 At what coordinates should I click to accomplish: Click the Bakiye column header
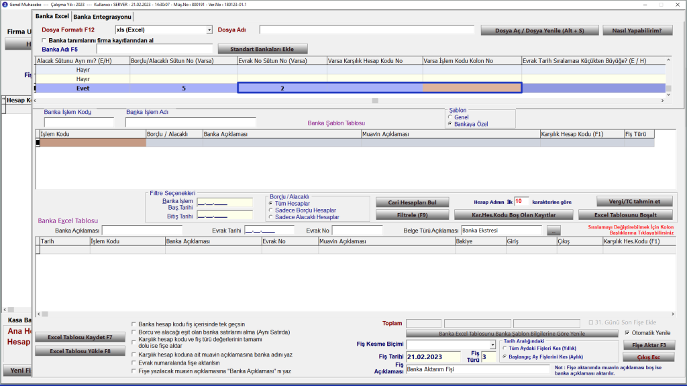480,241
